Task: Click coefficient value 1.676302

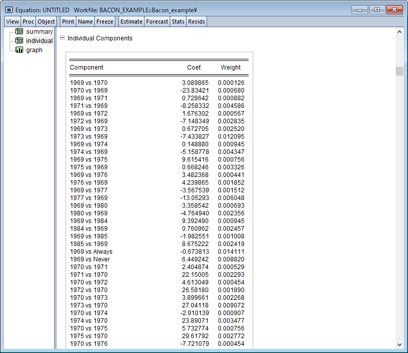Action: tap(195, 113)
